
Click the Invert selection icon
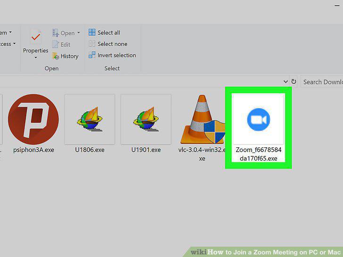(92, 55)
